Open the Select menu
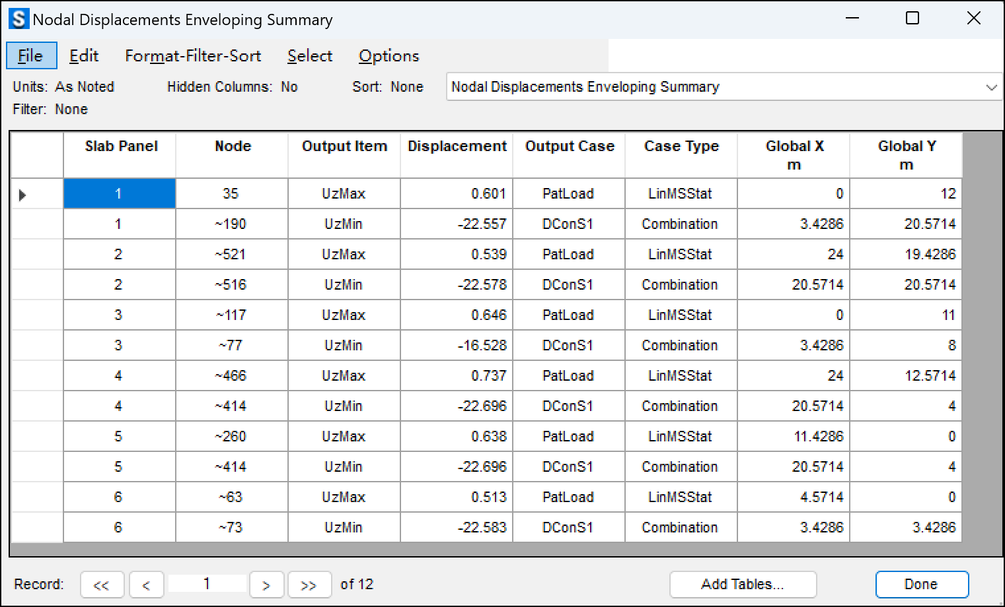Screen dimensions: 1005x607 (x=310, y=56)
